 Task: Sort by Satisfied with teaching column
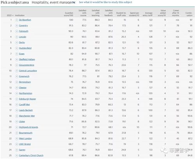click(x=96, y=13)
